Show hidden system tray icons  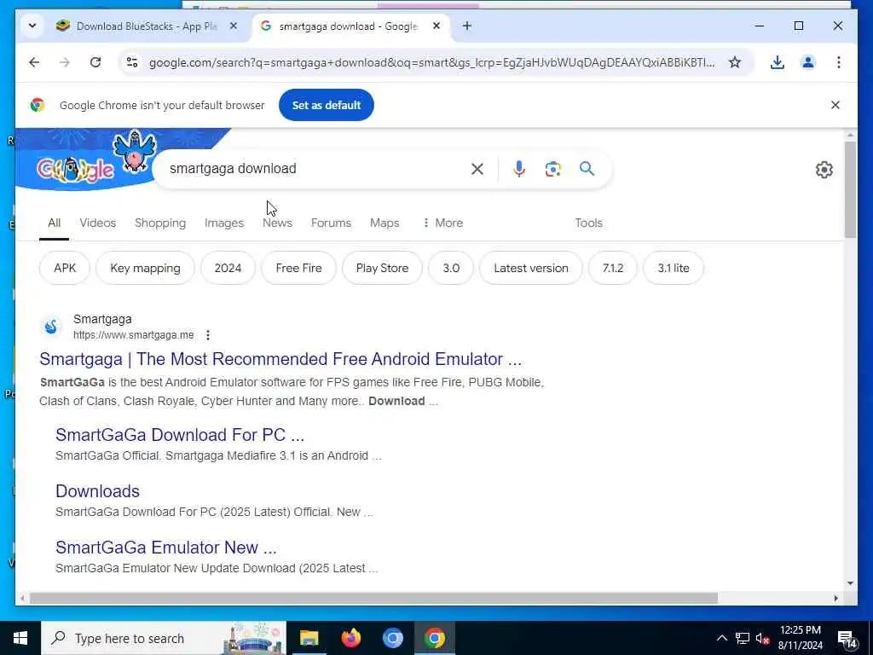pos(721,638)
